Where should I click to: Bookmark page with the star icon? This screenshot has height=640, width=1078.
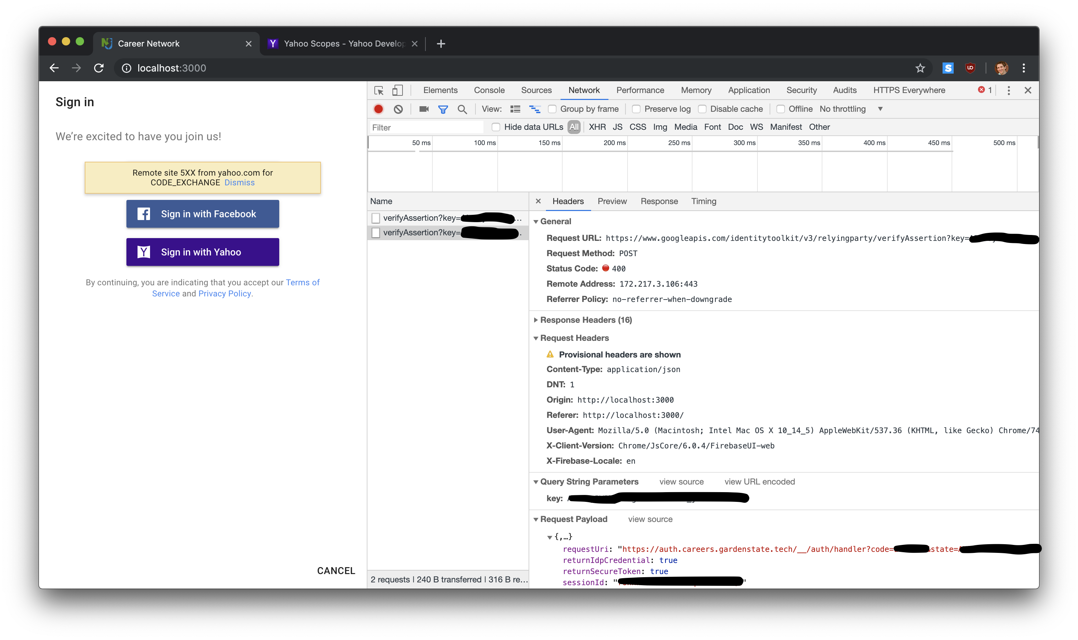(x=920, y=68)
